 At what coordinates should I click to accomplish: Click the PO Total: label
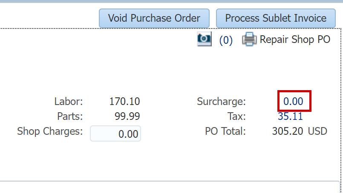(x=225, y=131)
